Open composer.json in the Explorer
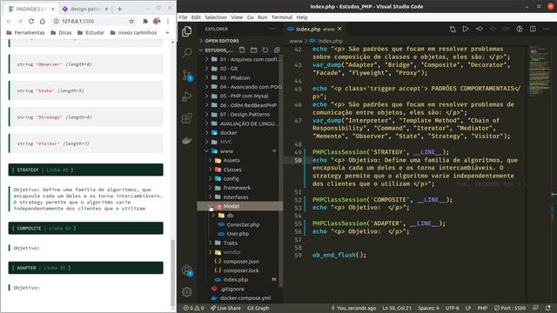This screenshot has width=557, height=313. (x=241, y=262)
